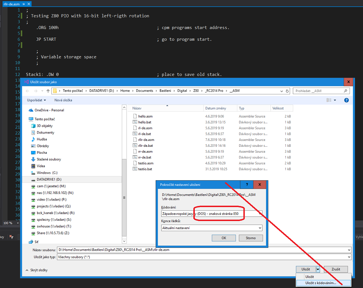Sort files by Typ column
Viewport: 363px width, 288px height.
point(254,108)
